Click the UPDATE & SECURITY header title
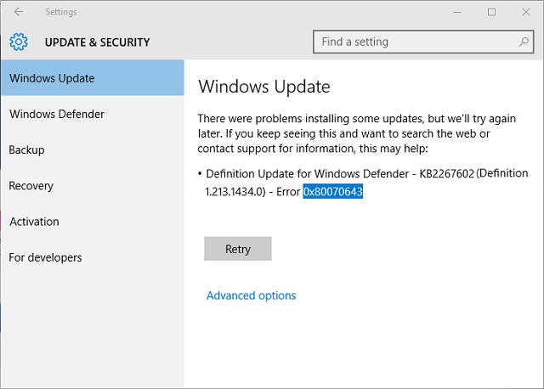The image size is (544, 389). pyautogui.click(x=98, y=42)
